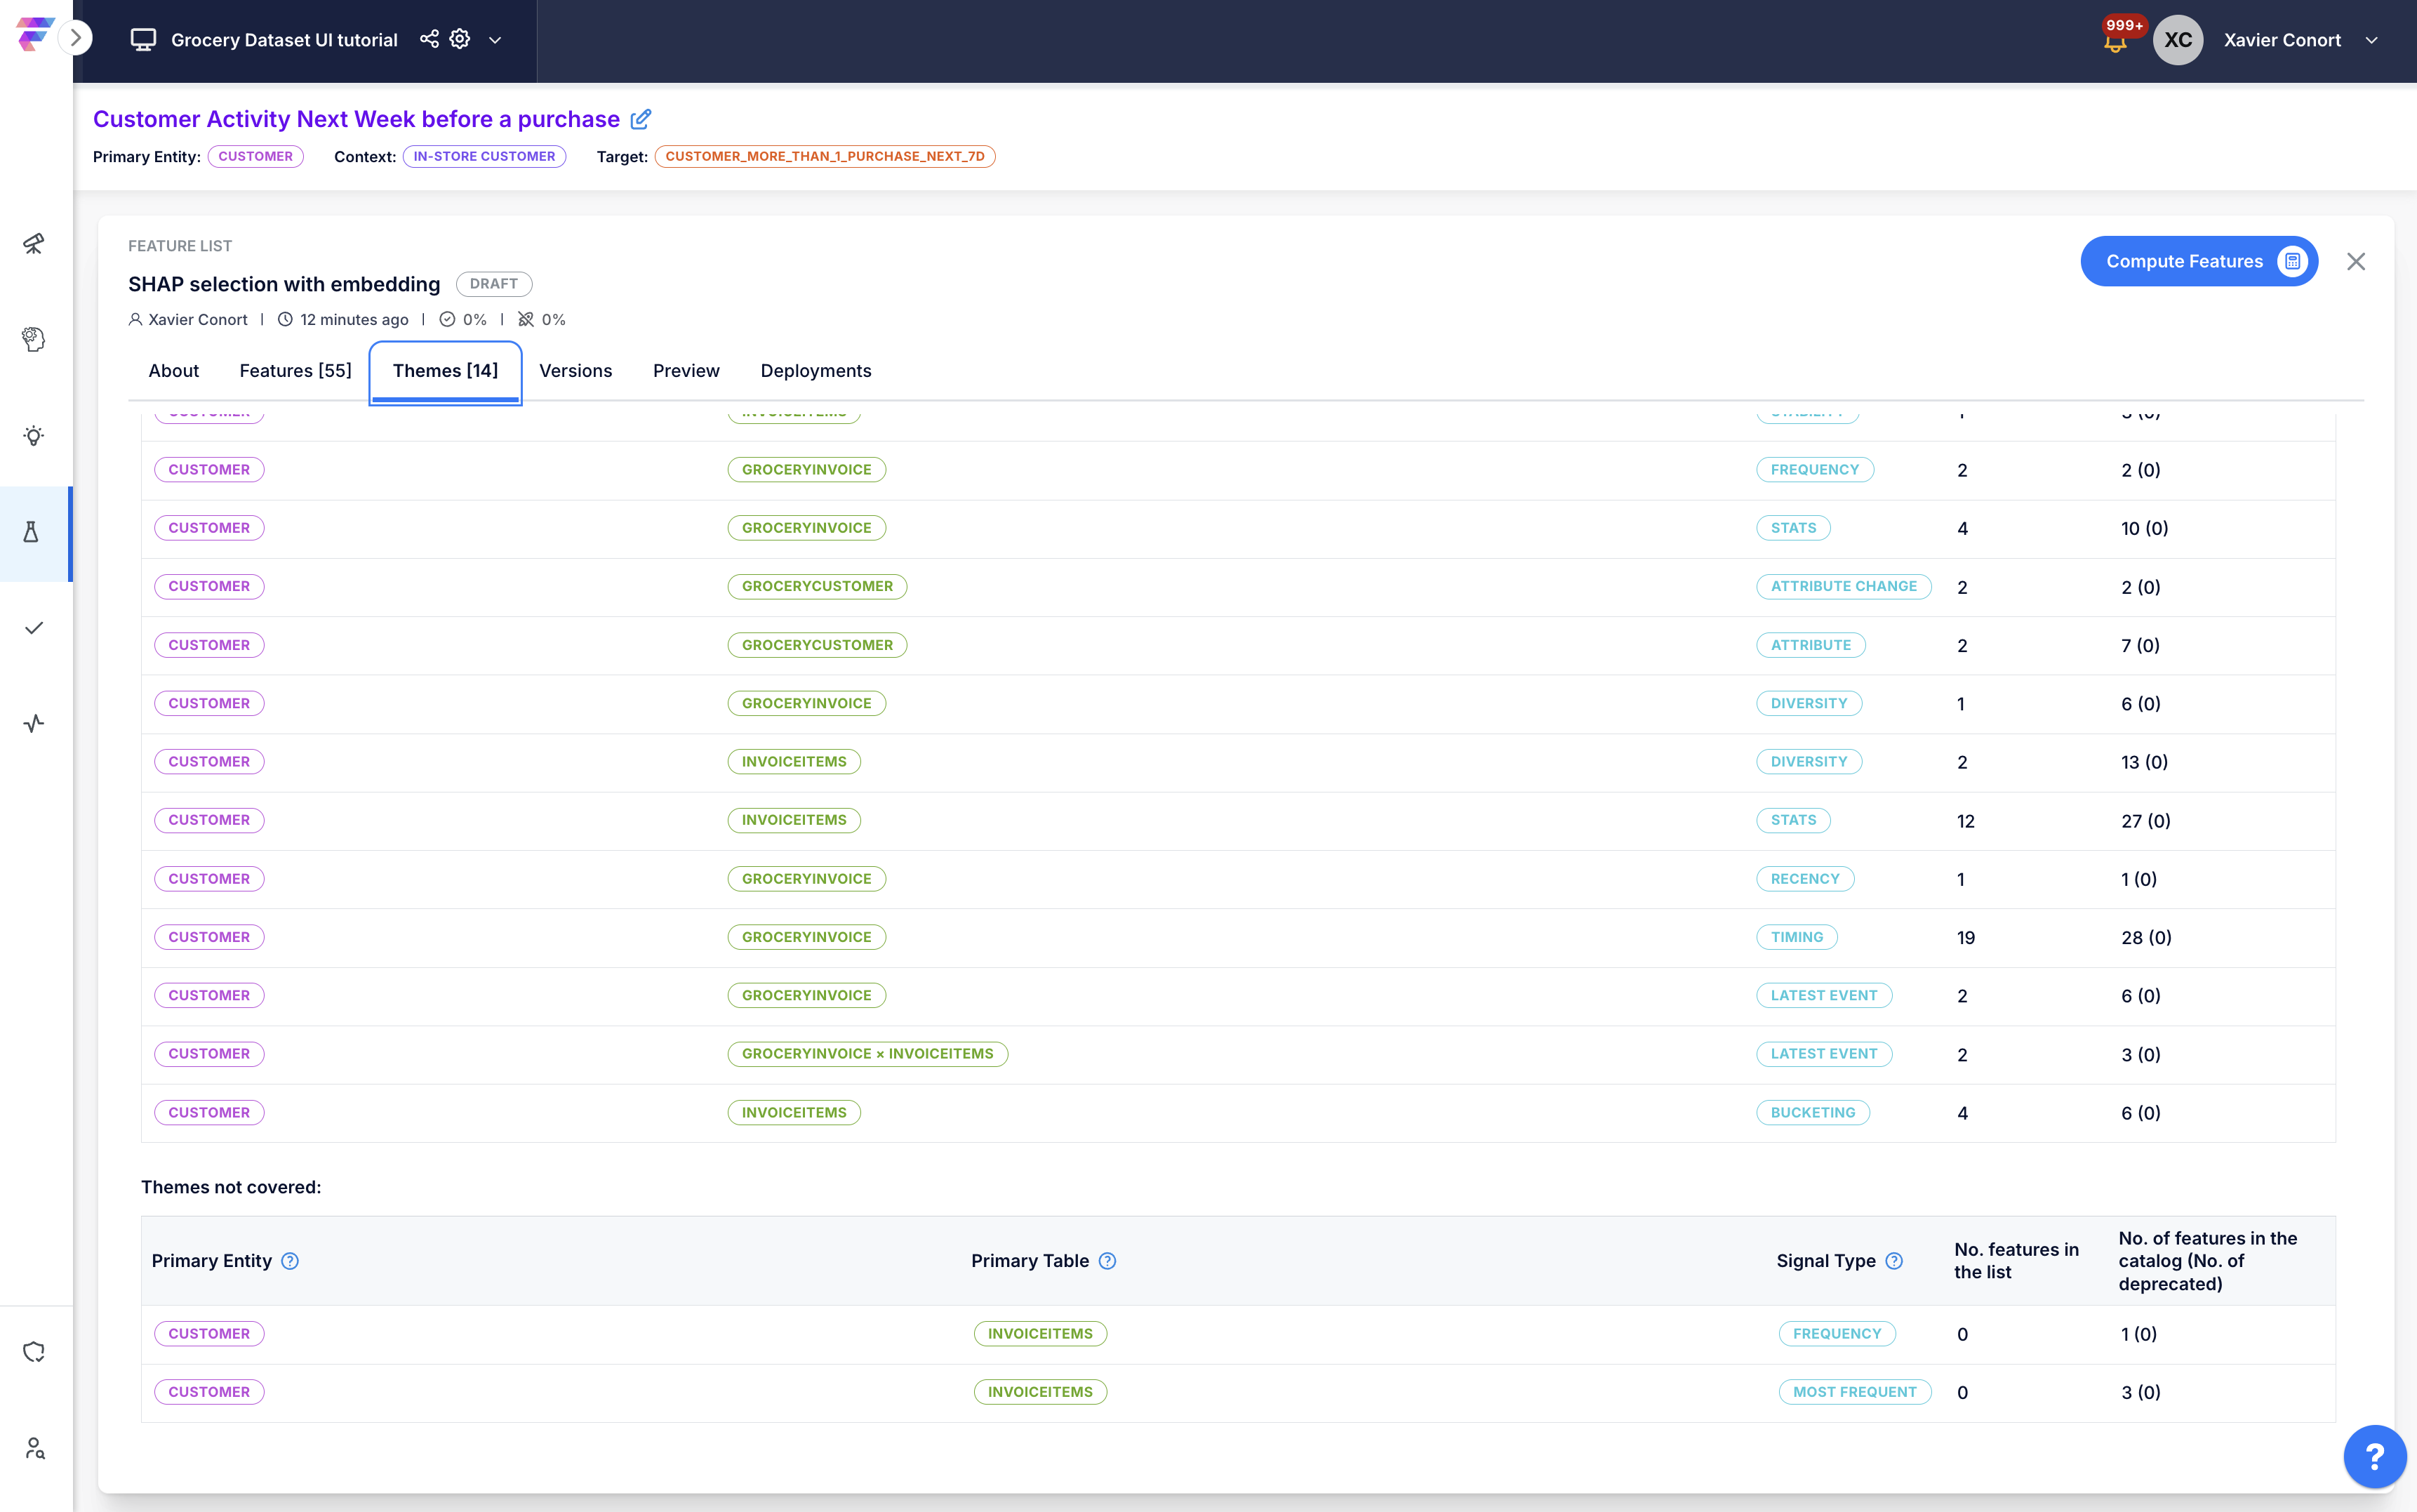2417x1512 pixels.
Task: Open the flask experiment icon in sidebar
Action: coord(32,532)
